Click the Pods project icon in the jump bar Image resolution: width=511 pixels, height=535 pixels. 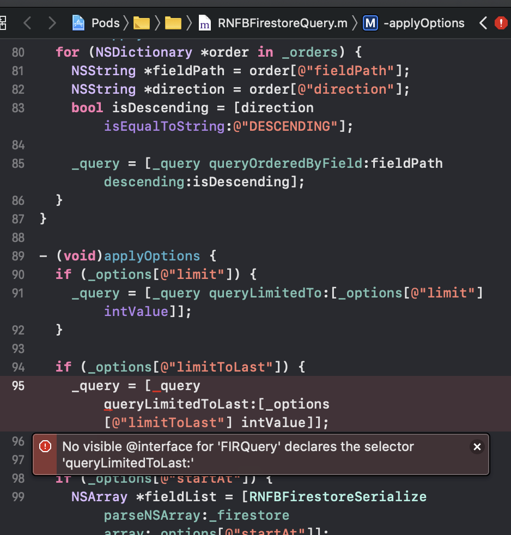click(x=78, y=23)
